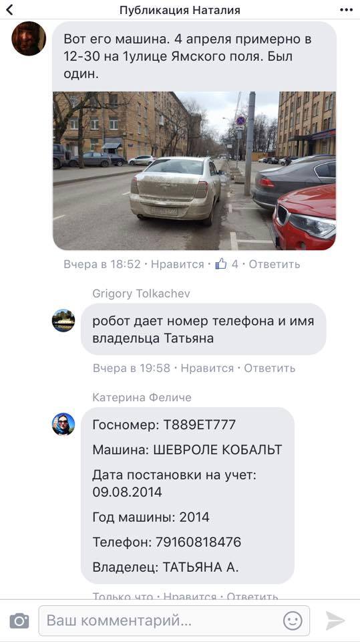Viewport: 360px width, 642px height.
Task: Tap the 'Публикация Наталия' header title
Action: pyautogui.click(x=180, y=10)
